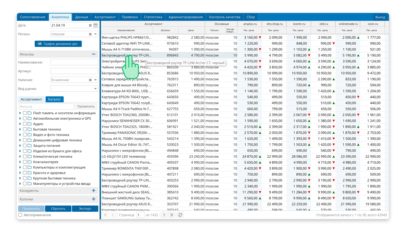Click the График динамики цен button
Screen dimensions: 406x232
pos(58,44)
